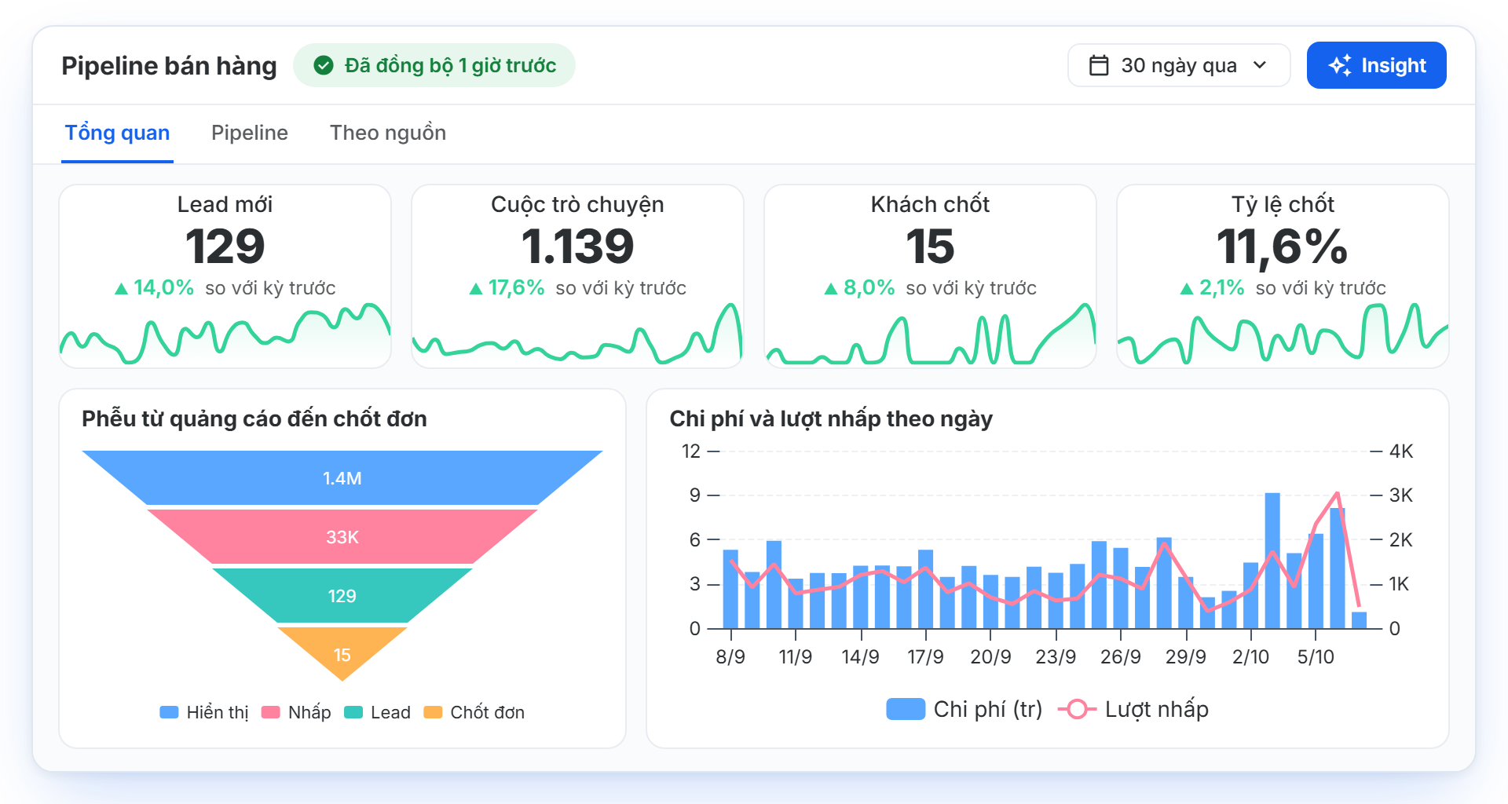Switch to the Theo nguồn tab
This screenshot has height=804, width=1508.
388,133
